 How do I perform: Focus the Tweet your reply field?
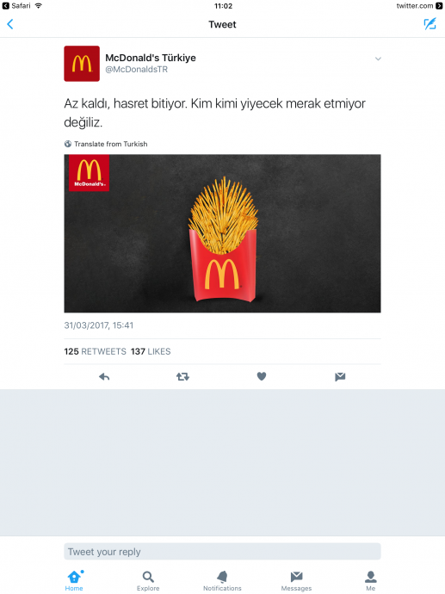tap(222, 552)
